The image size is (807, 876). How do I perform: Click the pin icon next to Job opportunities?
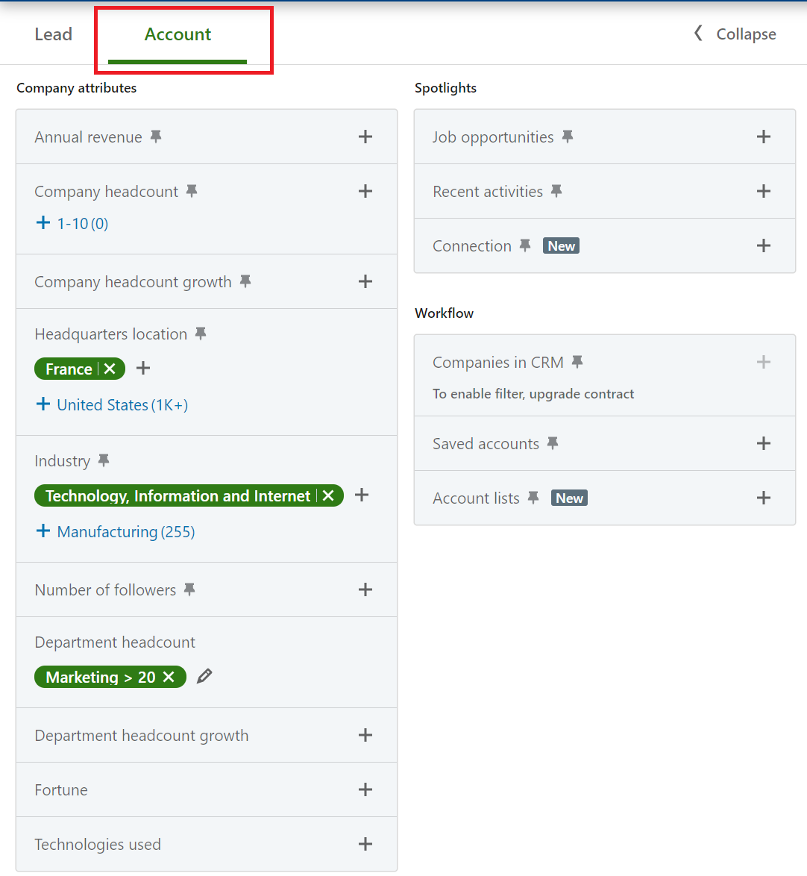click(568, 137)
